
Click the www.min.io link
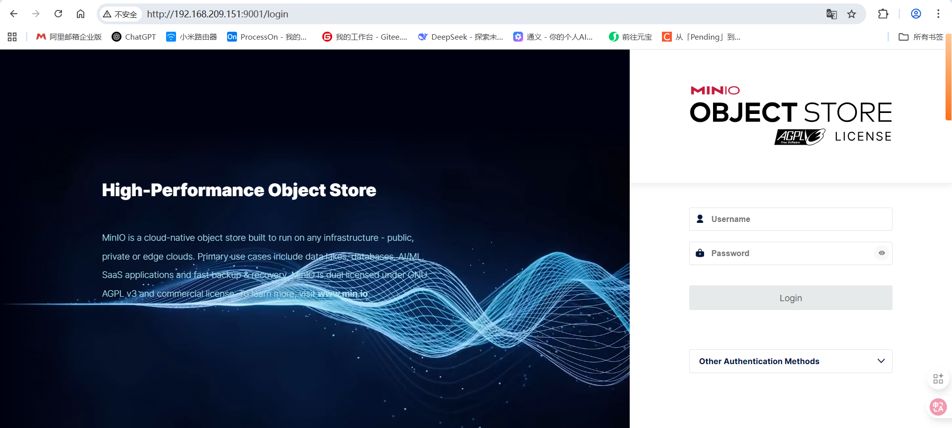coord(343,294)
